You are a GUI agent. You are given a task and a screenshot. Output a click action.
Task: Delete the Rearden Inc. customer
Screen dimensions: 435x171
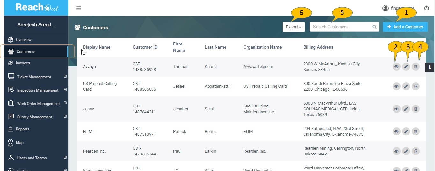pyautogui.click(x=416, y=151)
